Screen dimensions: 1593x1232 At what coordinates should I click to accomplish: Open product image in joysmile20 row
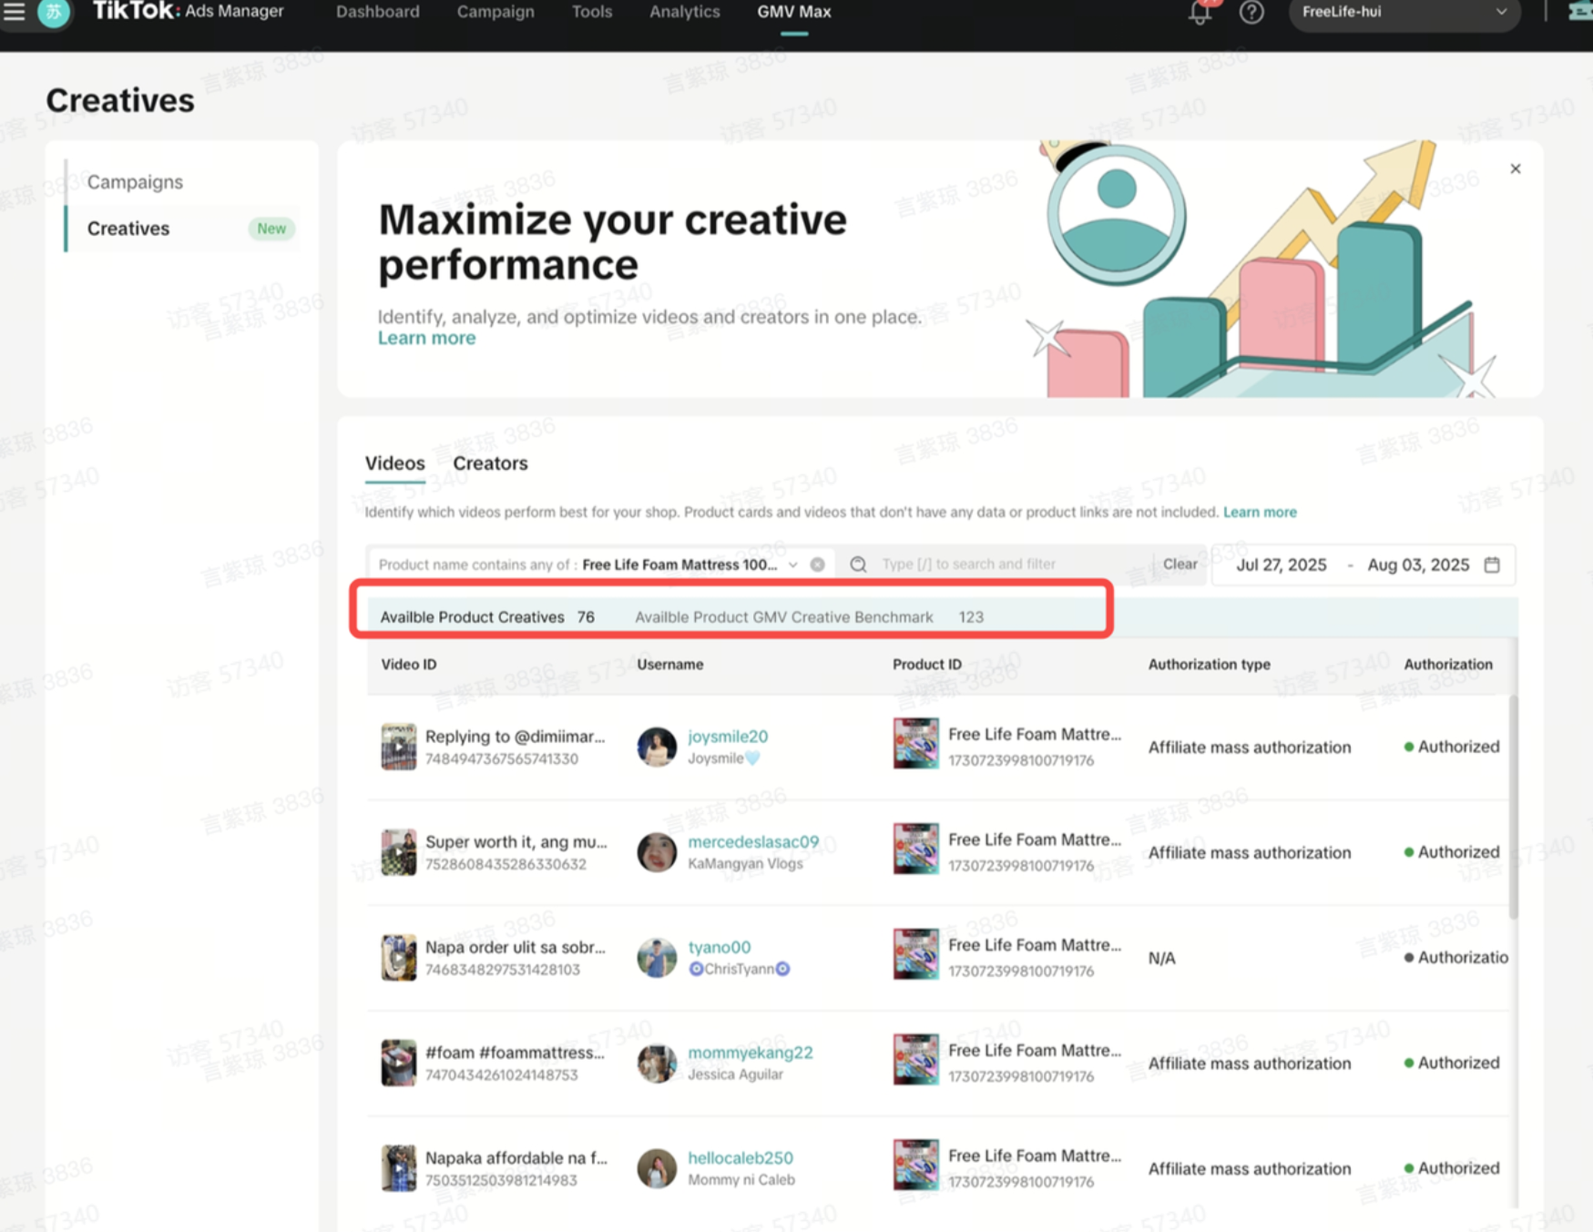coord(915,744)
